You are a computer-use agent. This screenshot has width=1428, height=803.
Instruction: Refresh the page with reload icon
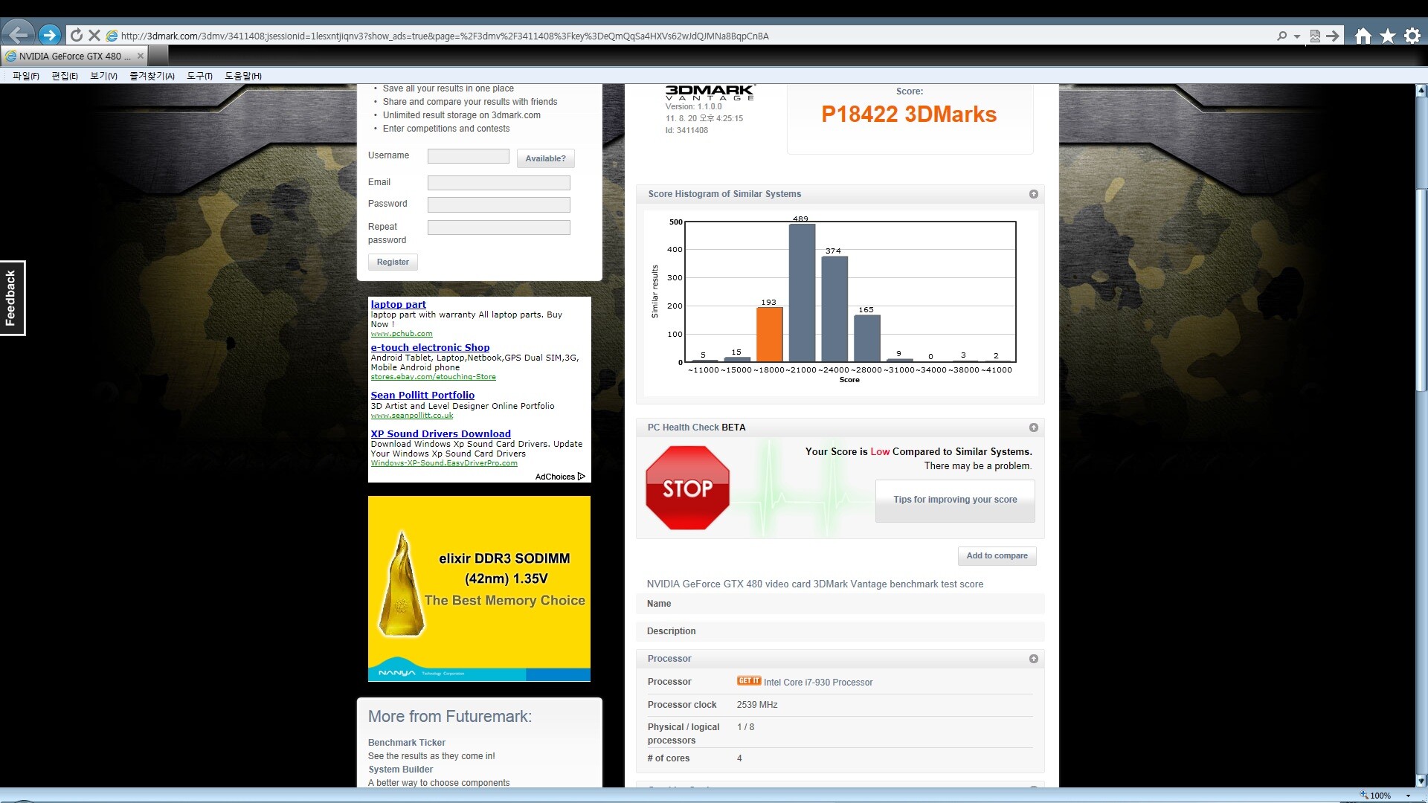(x=76, y=35)
